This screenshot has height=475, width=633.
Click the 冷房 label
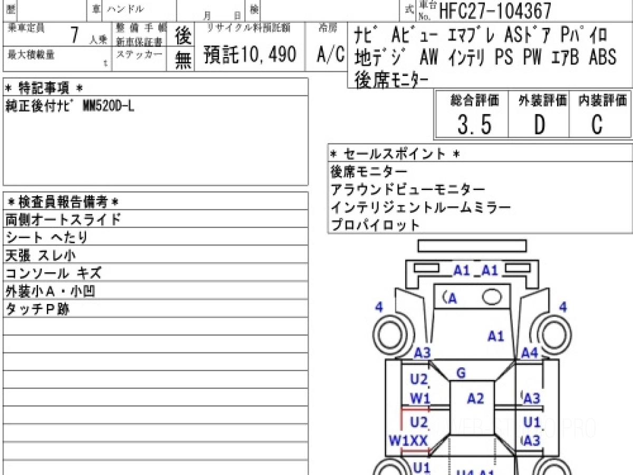327,27
